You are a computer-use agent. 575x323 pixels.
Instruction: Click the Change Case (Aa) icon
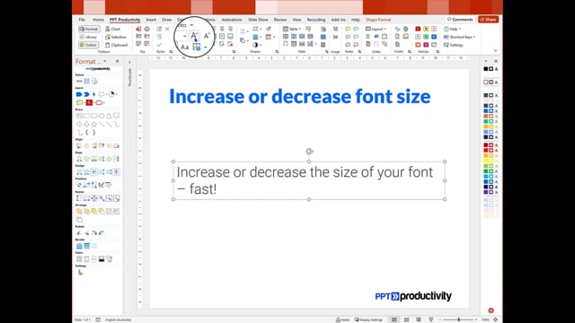tap(185, 48)
